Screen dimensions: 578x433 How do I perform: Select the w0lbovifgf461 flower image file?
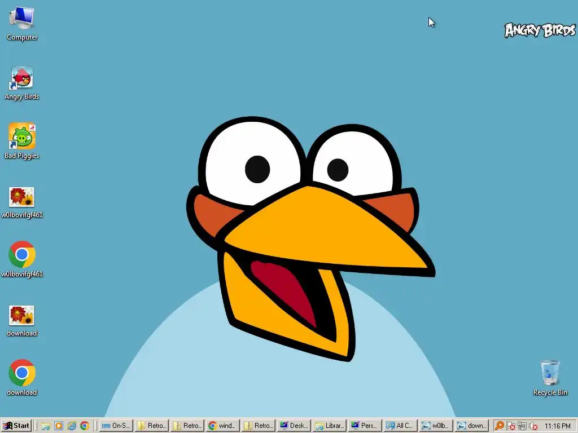pos(22,202)
